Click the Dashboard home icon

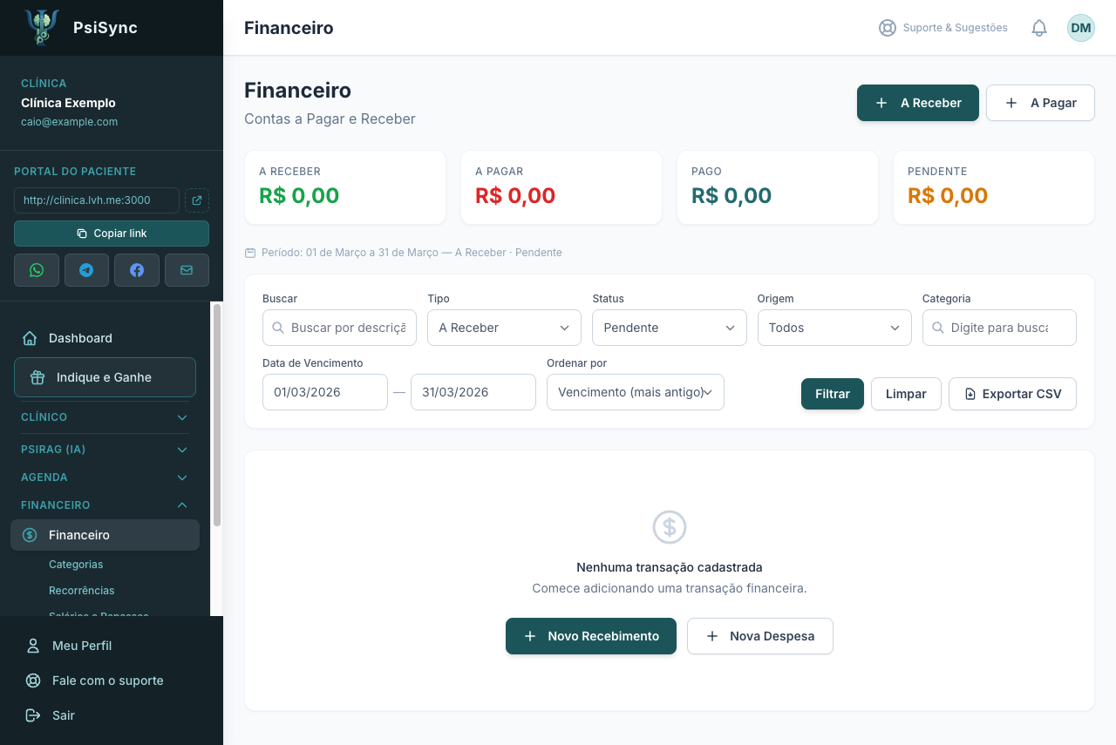point(30,338)
